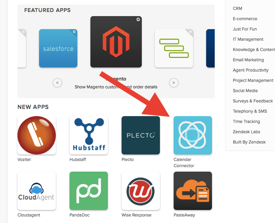Select the Salesforce featured app tile
The image size is (275, 223).
pyautogui.click(x=58, y=48)
